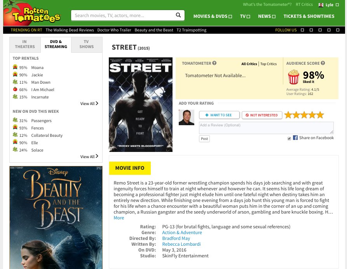347x269 pixels.
Task: Open Passengers in New on DVD list
Action: [x=41, y=121]
